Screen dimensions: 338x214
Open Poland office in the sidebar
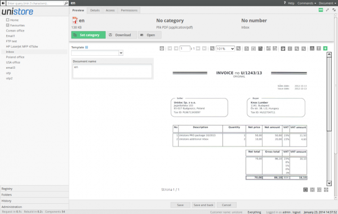15,57
